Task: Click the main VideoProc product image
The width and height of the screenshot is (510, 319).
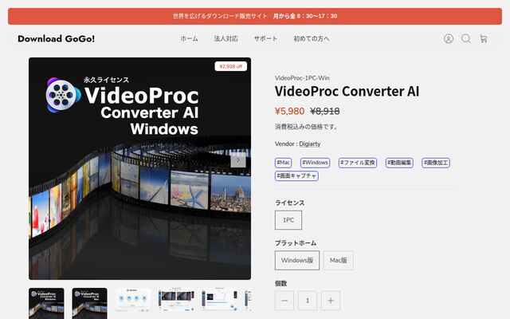Action: [x=139, y=168]
